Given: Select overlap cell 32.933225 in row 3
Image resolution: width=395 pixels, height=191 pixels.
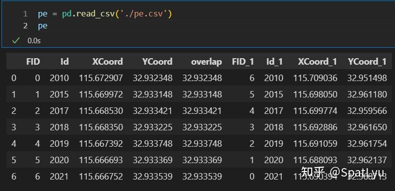Looking at the screenshot, I should point(202,127).
